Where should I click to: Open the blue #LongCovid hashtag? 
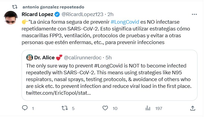click(125, 22)
